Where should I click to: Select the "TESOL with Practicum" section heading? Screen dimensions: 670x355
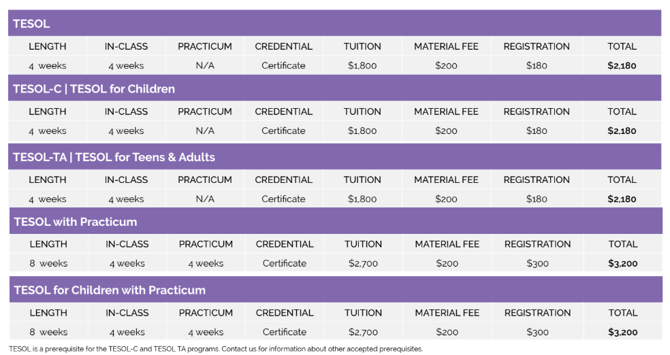tap(76, 222)
